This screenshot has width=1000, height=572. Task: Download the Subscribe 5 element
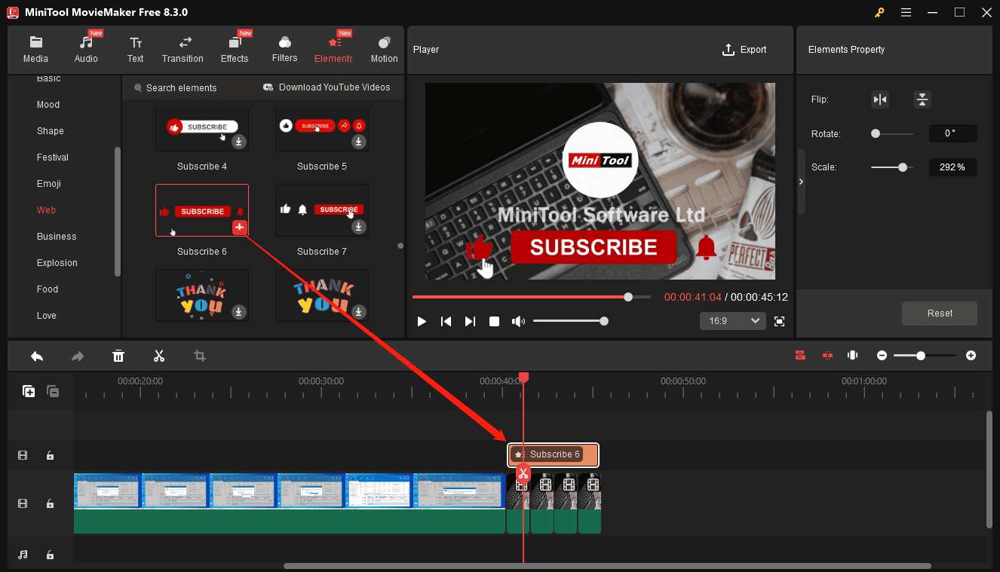click(x=359, y=141)
